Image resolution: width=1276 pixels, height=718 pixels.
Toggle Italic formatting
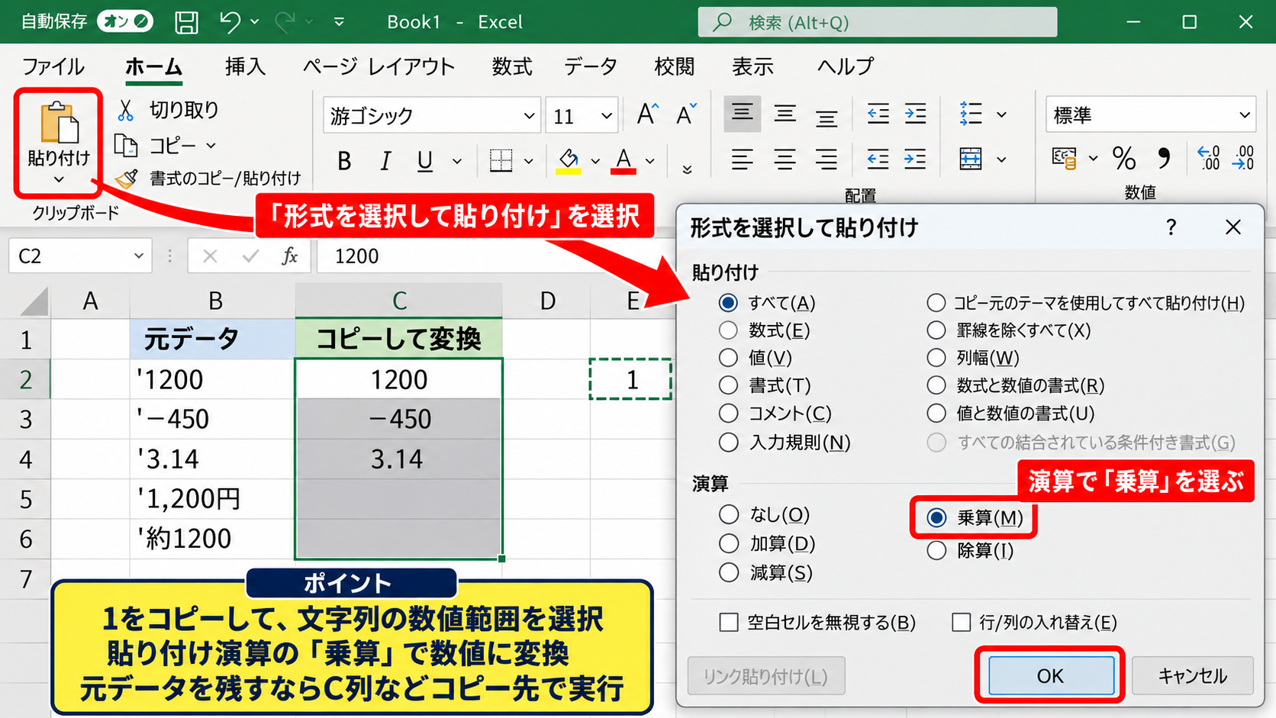pos(385,161)
